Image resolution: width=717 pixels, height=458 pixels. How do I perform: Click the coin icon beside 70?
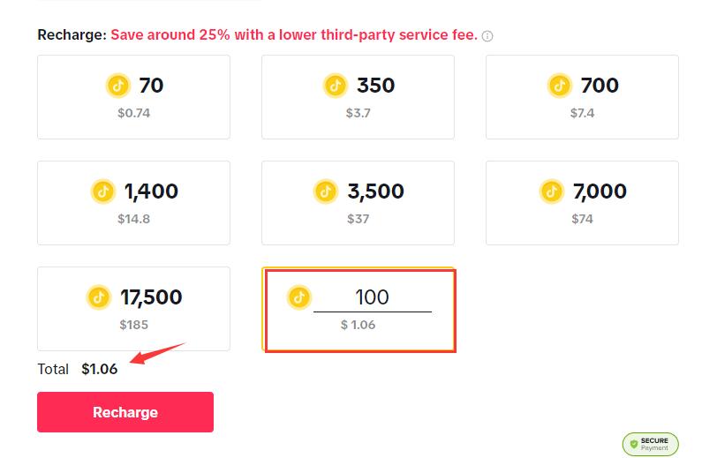click(118, 86)
